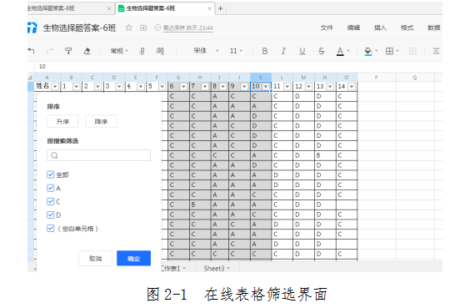This screenshot has width=475, height=308.
Task: Open the 宋体 font dropdown
Action: 206,51
